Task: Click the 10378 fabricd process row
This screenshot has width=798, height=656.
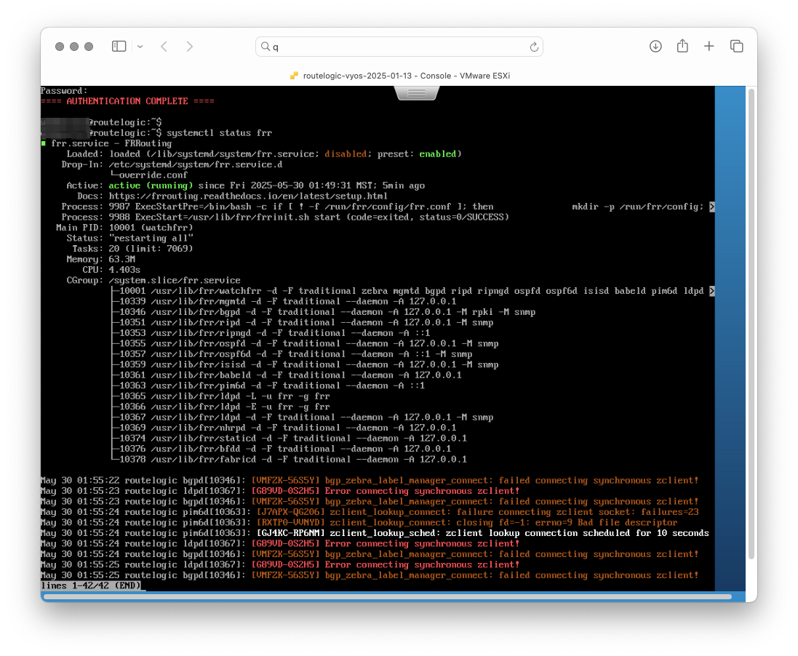Action: click(293, 460)
